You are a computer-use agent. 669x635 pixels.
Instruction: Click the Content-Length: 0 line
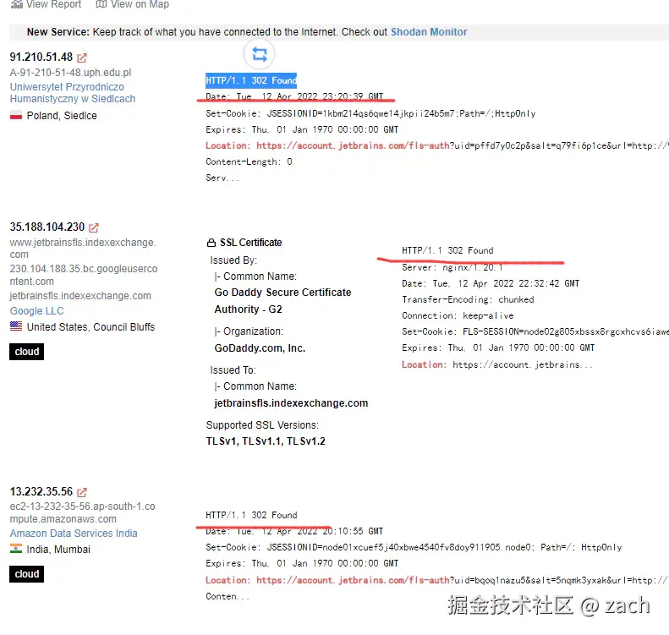click(x=249, y=162)
